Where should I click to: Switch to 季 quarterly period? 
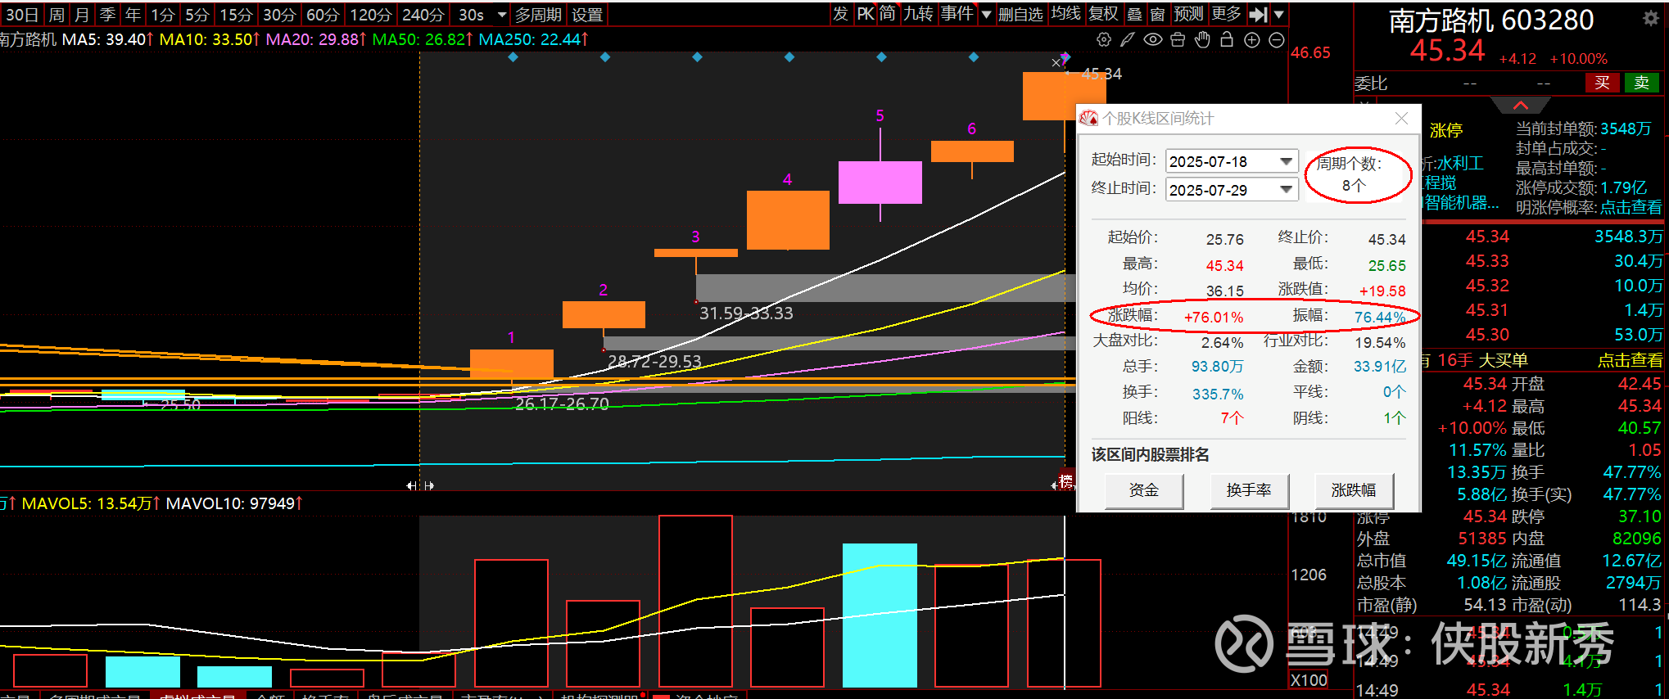[107, 15]
